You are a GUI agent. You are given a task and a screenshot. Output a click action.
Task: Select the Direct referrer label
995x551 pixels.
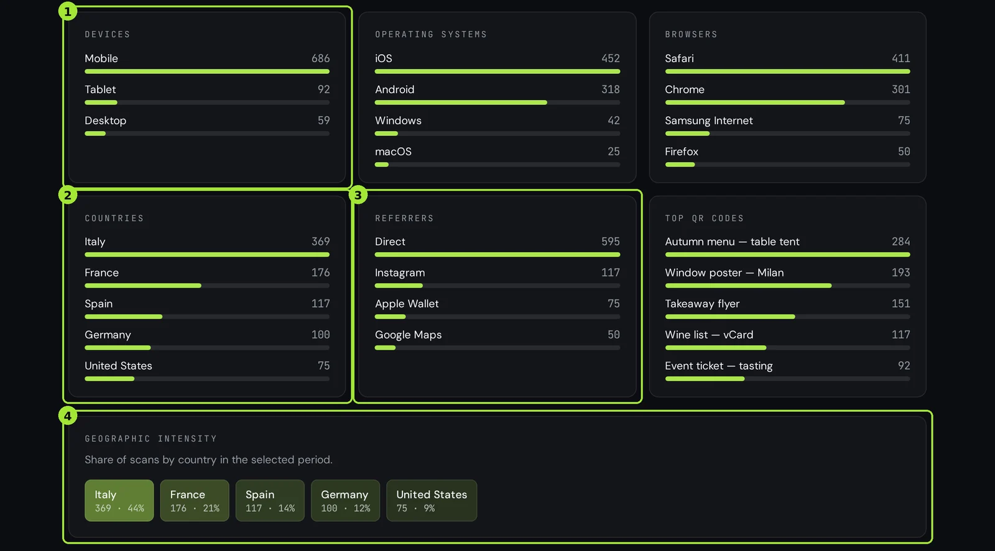tap(390, 242)
